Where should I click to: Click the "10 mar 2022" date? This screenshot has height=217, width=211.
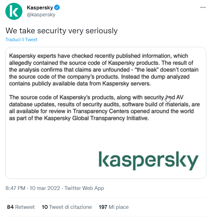click(44, 188)
